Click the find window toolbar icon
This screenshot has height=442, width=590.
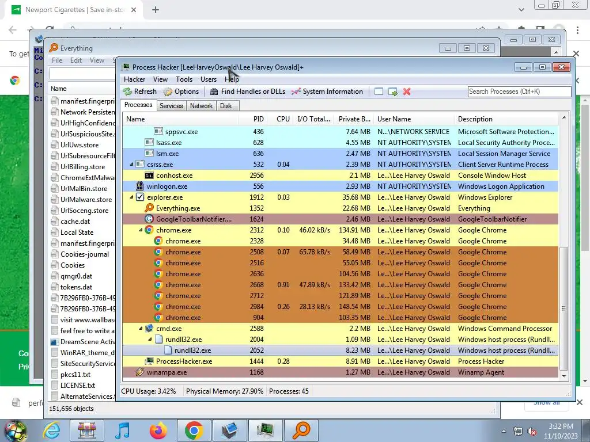pos(379,92)
